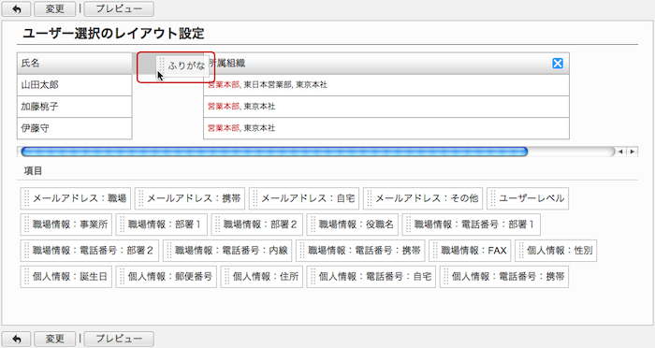Select the メールアドレス：職場 item
Image resolution: width=655 pixels, height=348 pixels.
point(76,198)
